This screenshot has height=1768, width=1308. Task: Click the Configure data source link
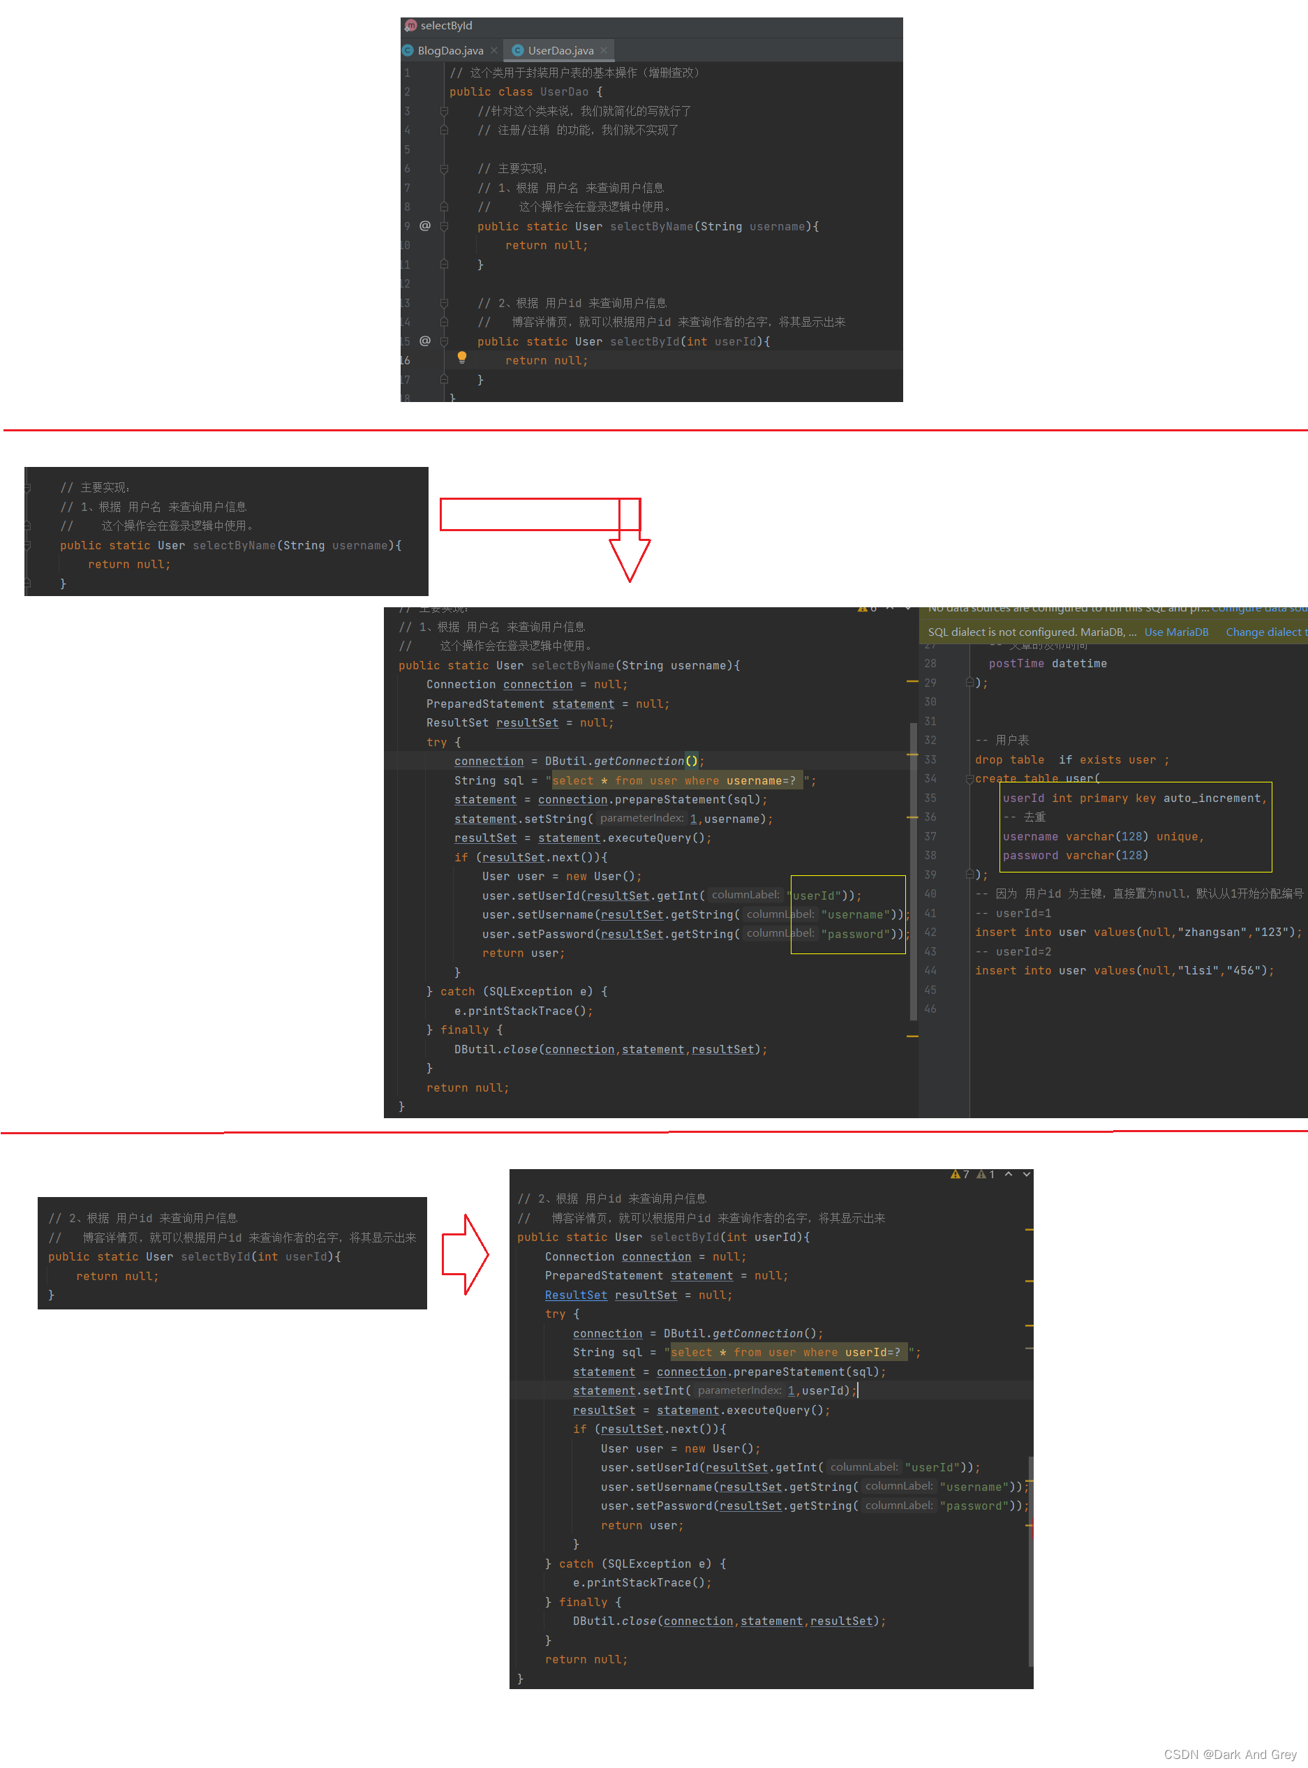(1259, 609)
